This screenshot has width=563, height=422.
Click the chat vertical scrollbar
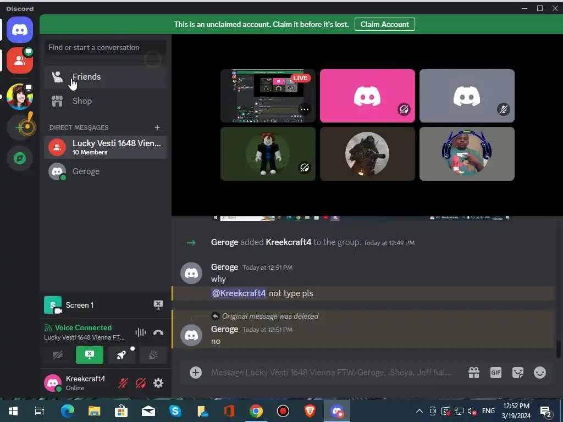[559, 349]
